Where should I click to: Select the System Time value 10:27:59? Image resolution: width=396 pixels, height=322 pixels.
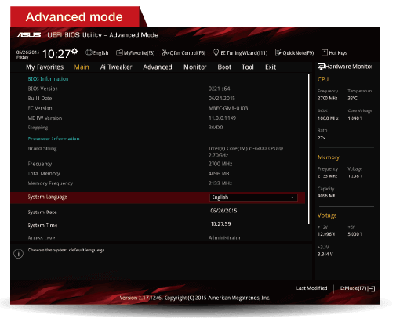click(220, 224)
